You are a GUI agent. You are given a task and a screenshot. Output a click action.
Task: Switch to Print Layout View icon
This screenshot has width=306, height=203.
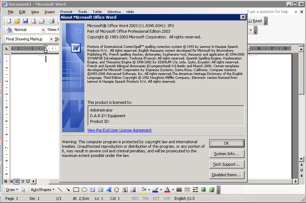point(17,182)
